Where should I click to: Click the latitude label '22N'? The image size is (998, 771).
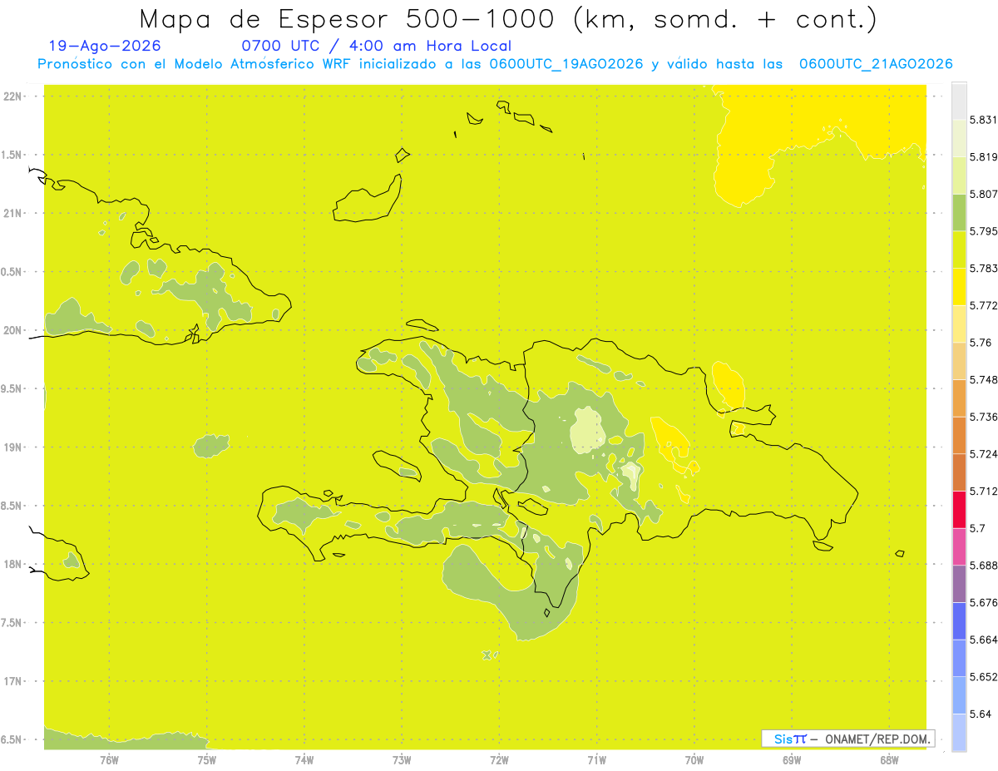click(x=12, y=96)
